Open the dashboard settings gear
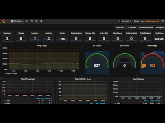The width and height of the screenshot is (165, 123). click(x=41, y=21)
